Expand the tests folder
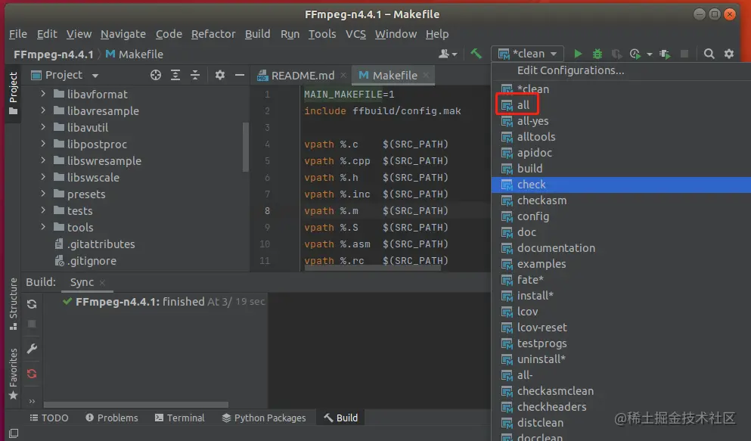Screen dimensions: 751x441 coord(43,210)
